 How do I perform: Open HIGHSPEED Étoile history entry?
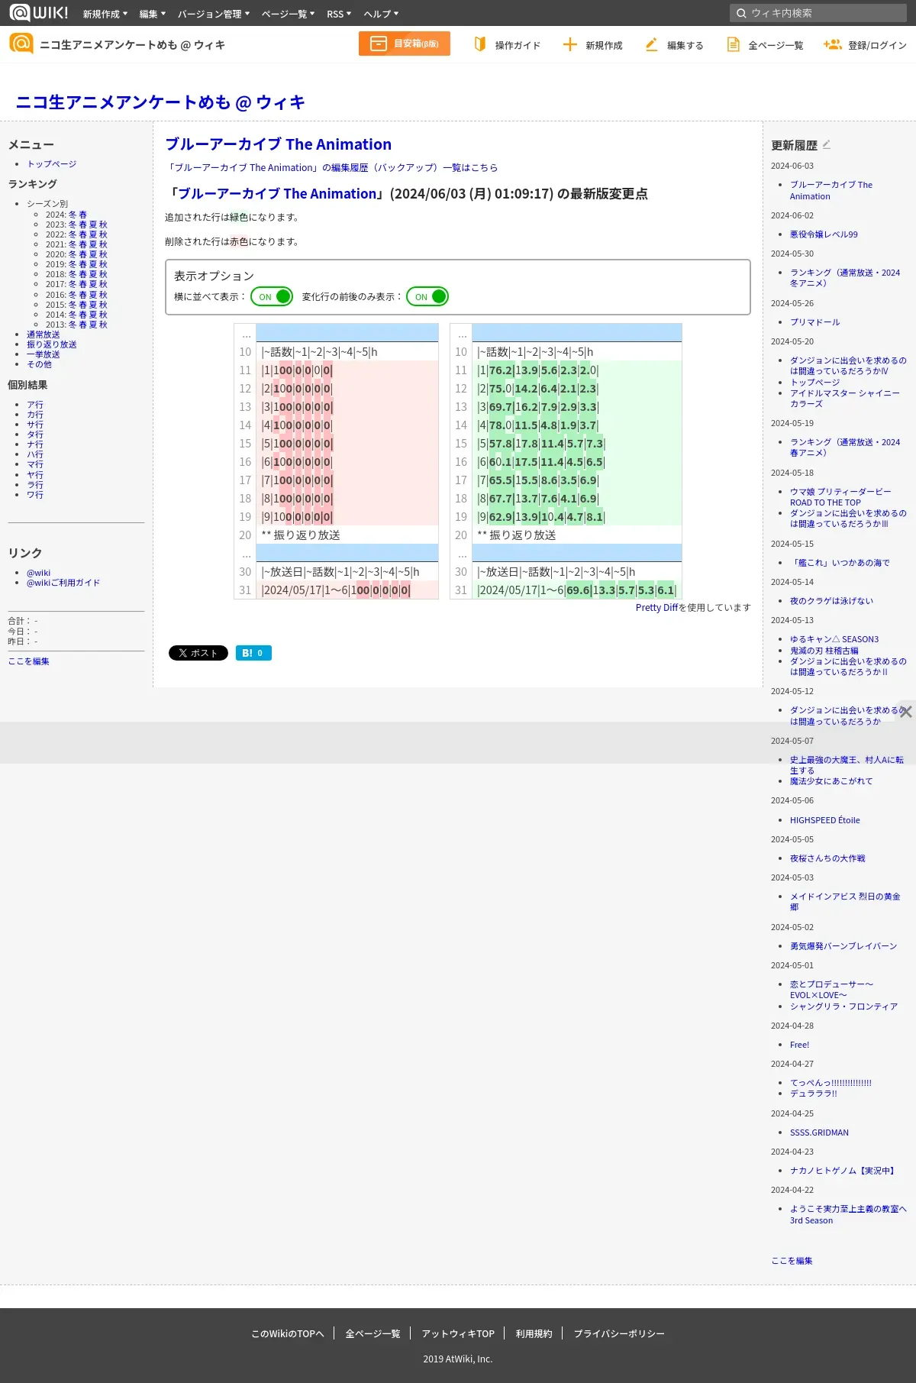click(824, 820)
